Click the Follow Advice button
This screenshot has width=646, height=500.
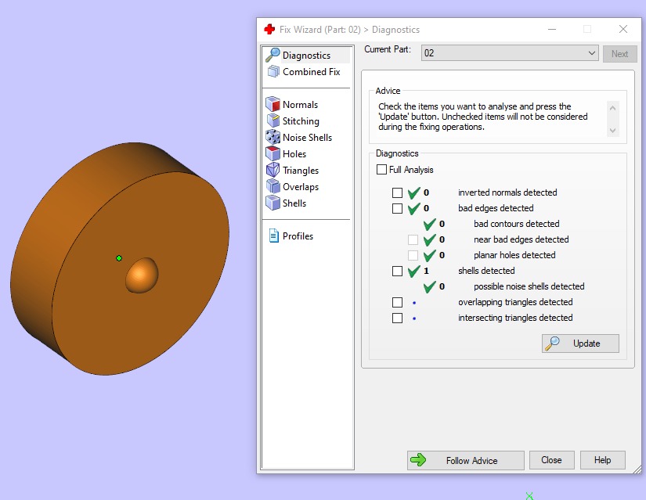[466, 460]
